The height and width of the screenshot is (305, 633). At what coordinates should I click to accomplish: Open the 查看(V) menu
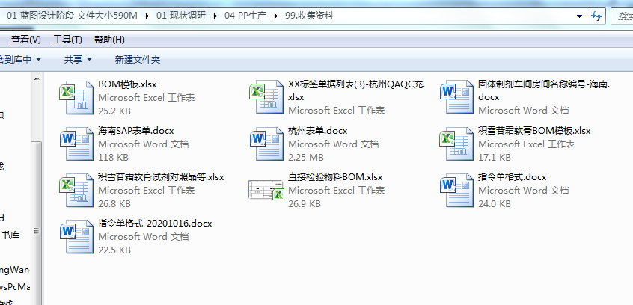pos(25,39)
